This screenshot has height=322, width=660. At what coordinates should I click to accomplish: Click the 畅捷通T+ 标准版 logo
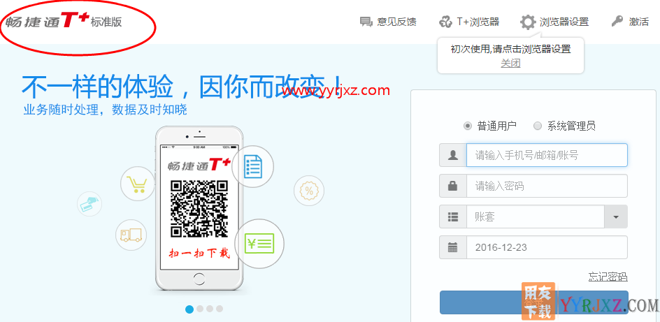coord(64,21)
